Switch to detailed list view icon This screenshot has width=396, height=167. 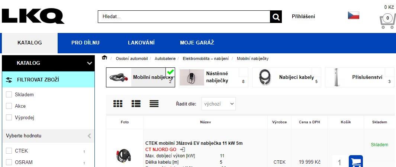pos(136,104)
